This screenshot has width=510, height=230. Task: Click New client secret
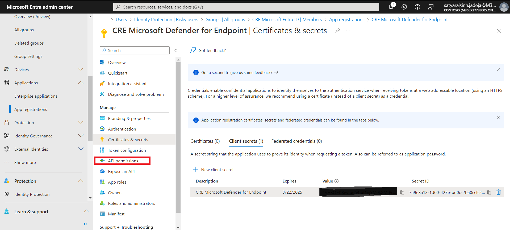click(213, 170)
